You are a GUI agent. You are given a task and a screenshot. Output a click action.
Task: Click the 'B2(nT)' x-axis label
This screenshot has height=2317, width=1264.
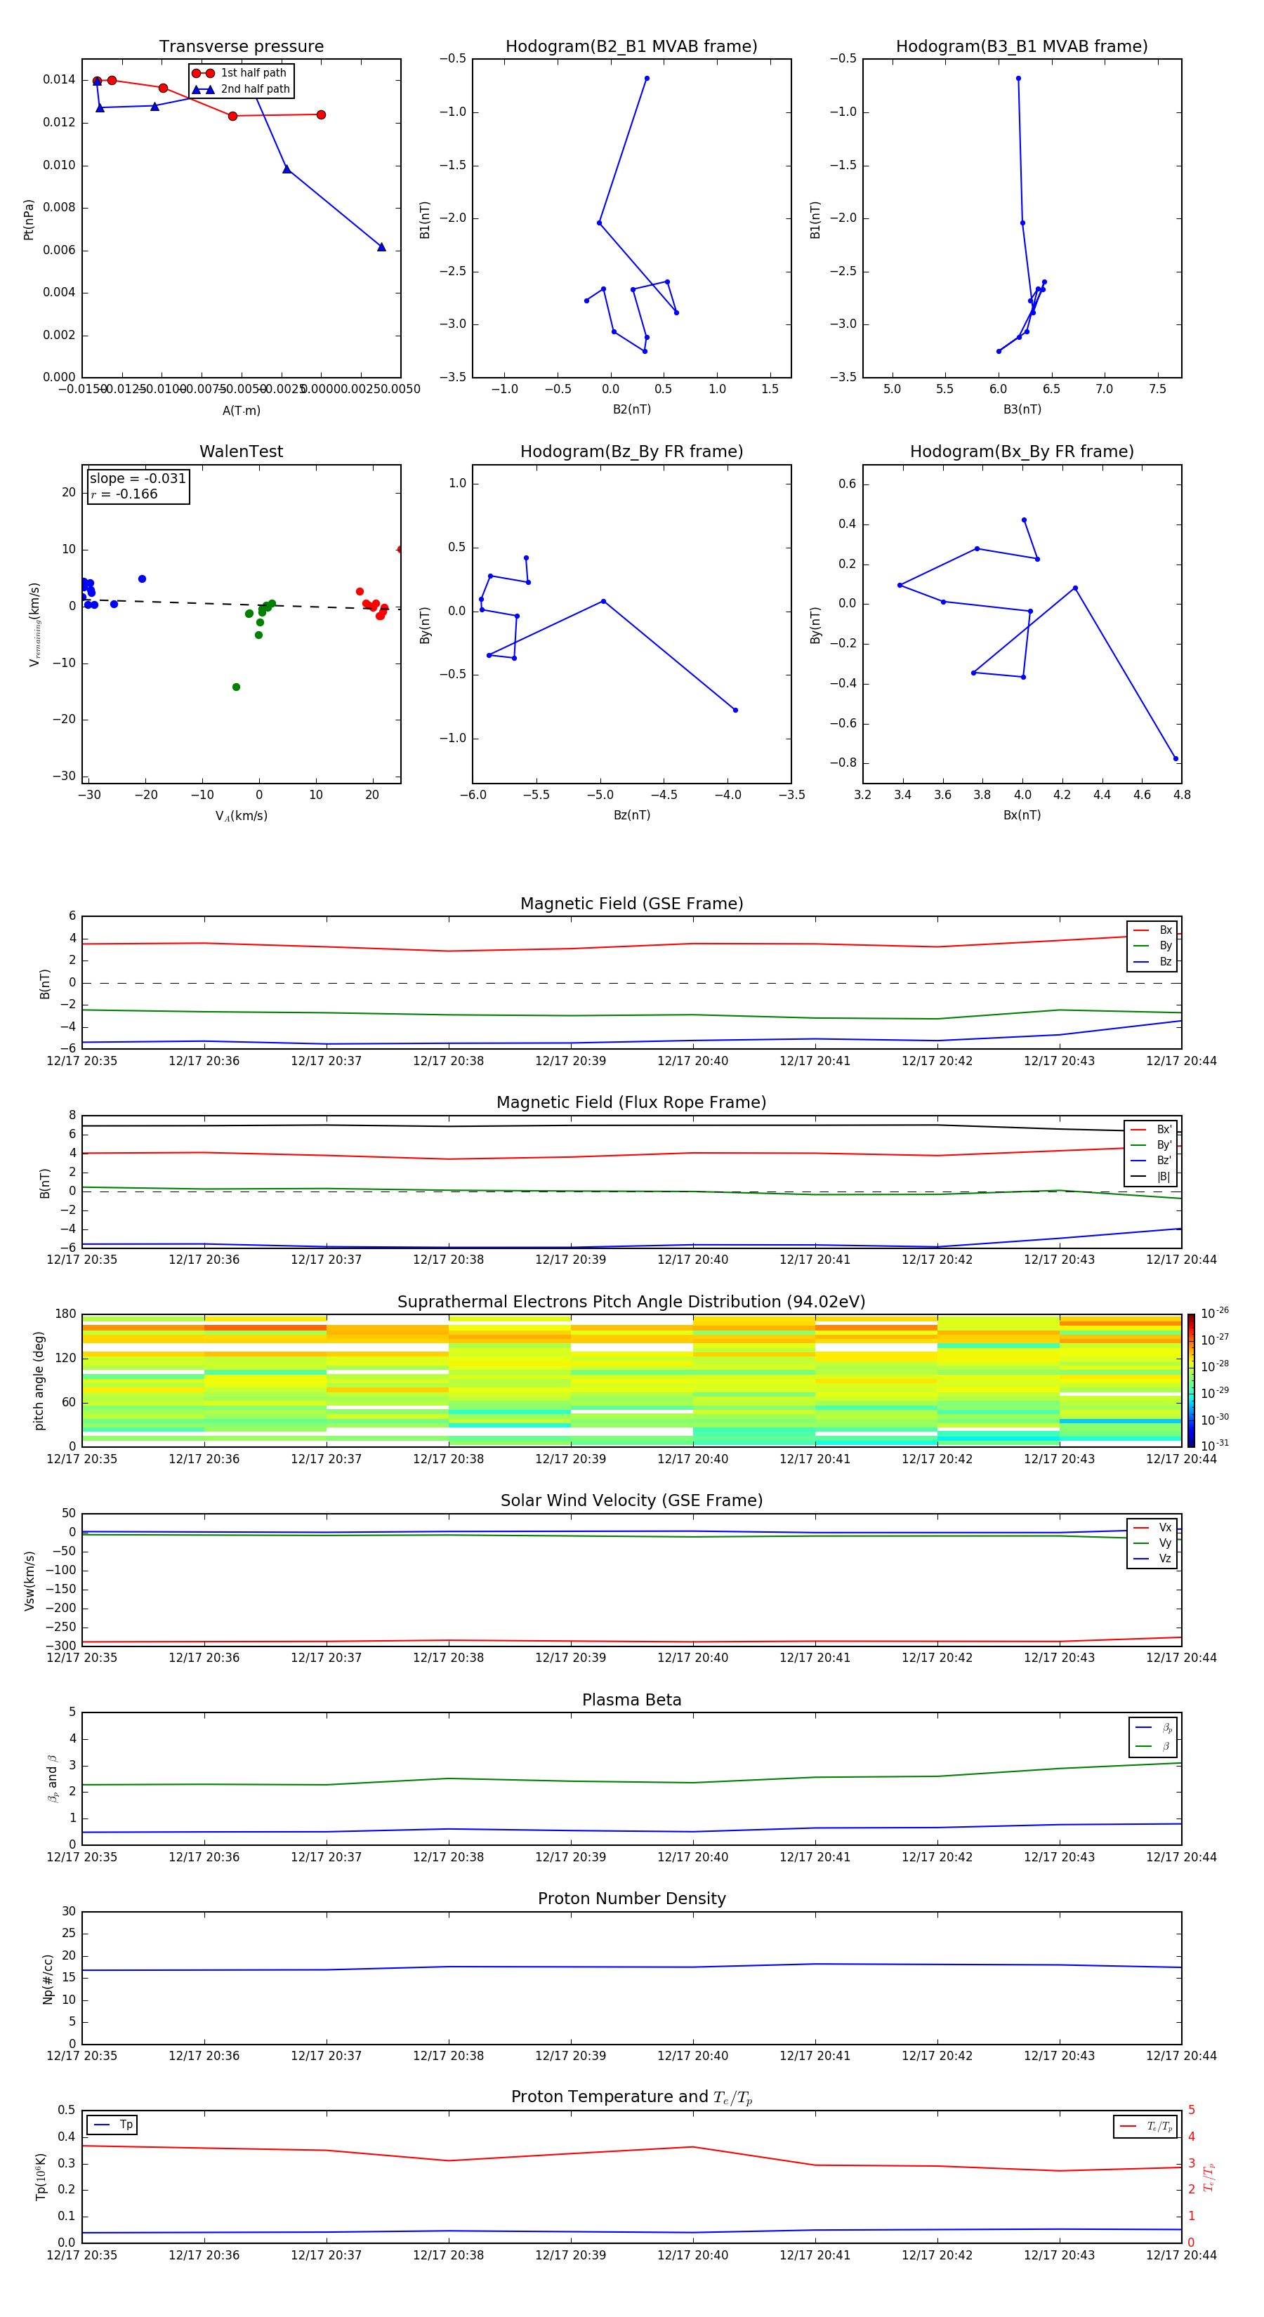tap(631, 409)
